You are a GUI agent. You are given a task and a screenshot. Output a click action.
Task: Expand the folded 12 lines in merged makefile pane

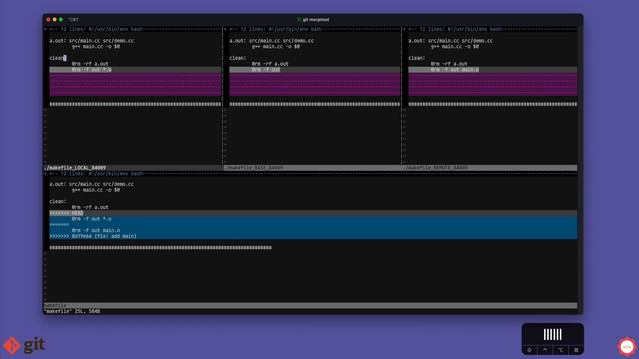coord(311,174)
